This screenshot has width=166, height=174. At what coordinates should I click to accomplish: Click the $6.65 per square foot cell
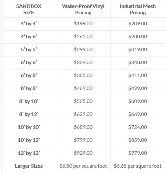pos(137,166)
